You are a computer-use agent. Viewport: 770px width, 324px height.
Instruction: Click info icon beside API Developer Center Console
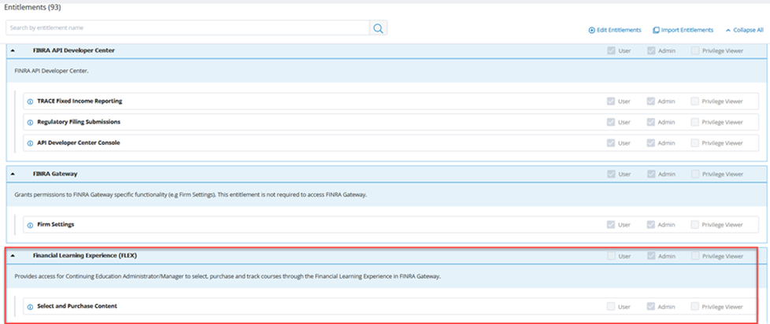30,143
